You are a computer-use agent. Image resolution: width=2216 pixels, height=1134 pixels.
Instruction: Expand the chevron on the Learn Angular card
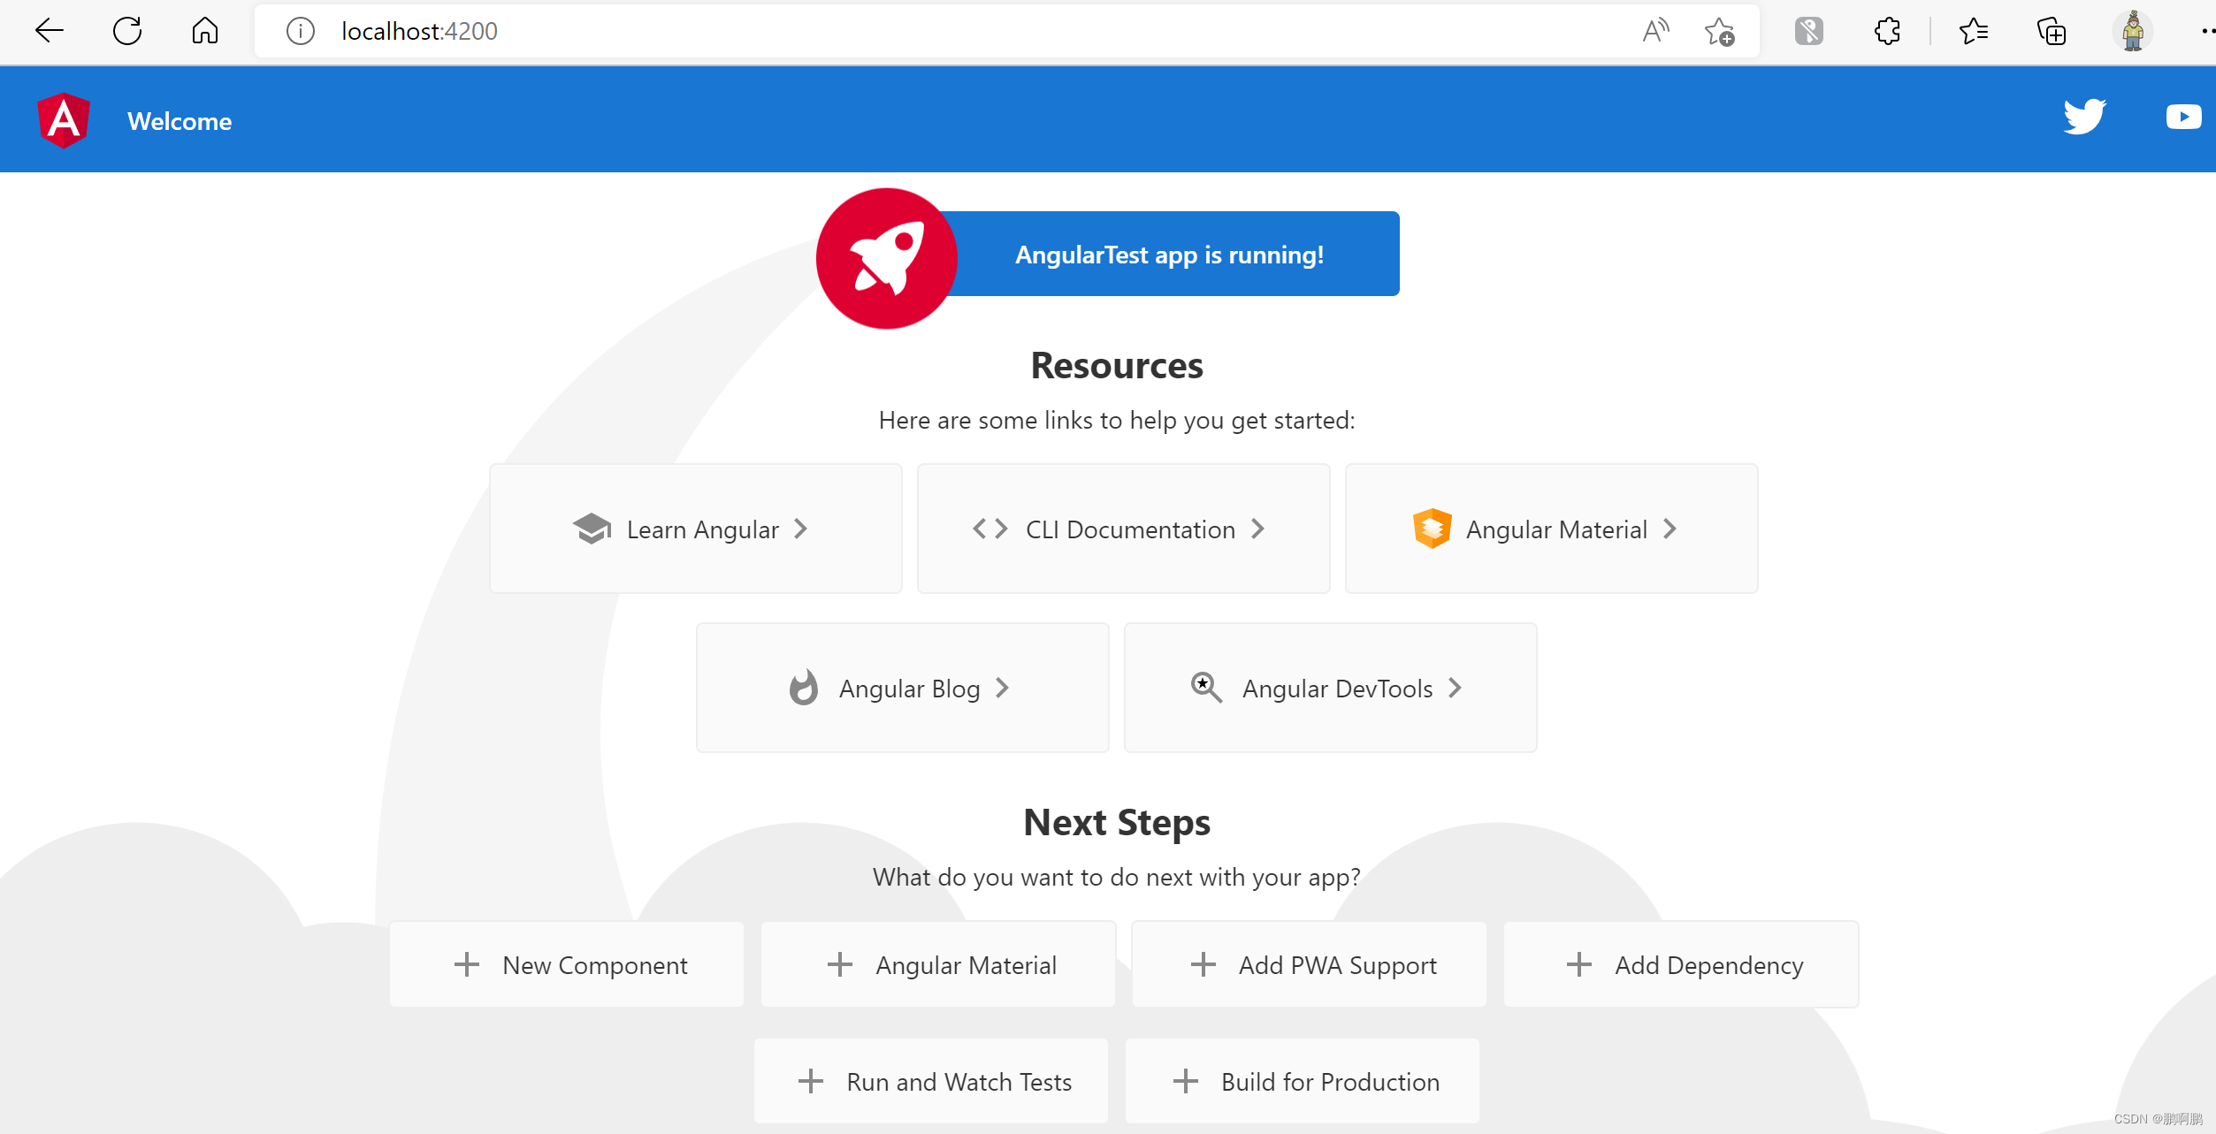[x=800, y=528]
